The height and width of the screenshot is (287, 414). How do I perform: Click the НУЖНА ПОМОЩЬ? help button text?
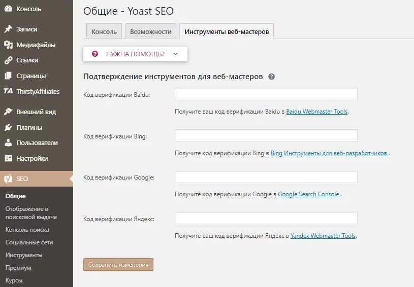click(136, 54)
